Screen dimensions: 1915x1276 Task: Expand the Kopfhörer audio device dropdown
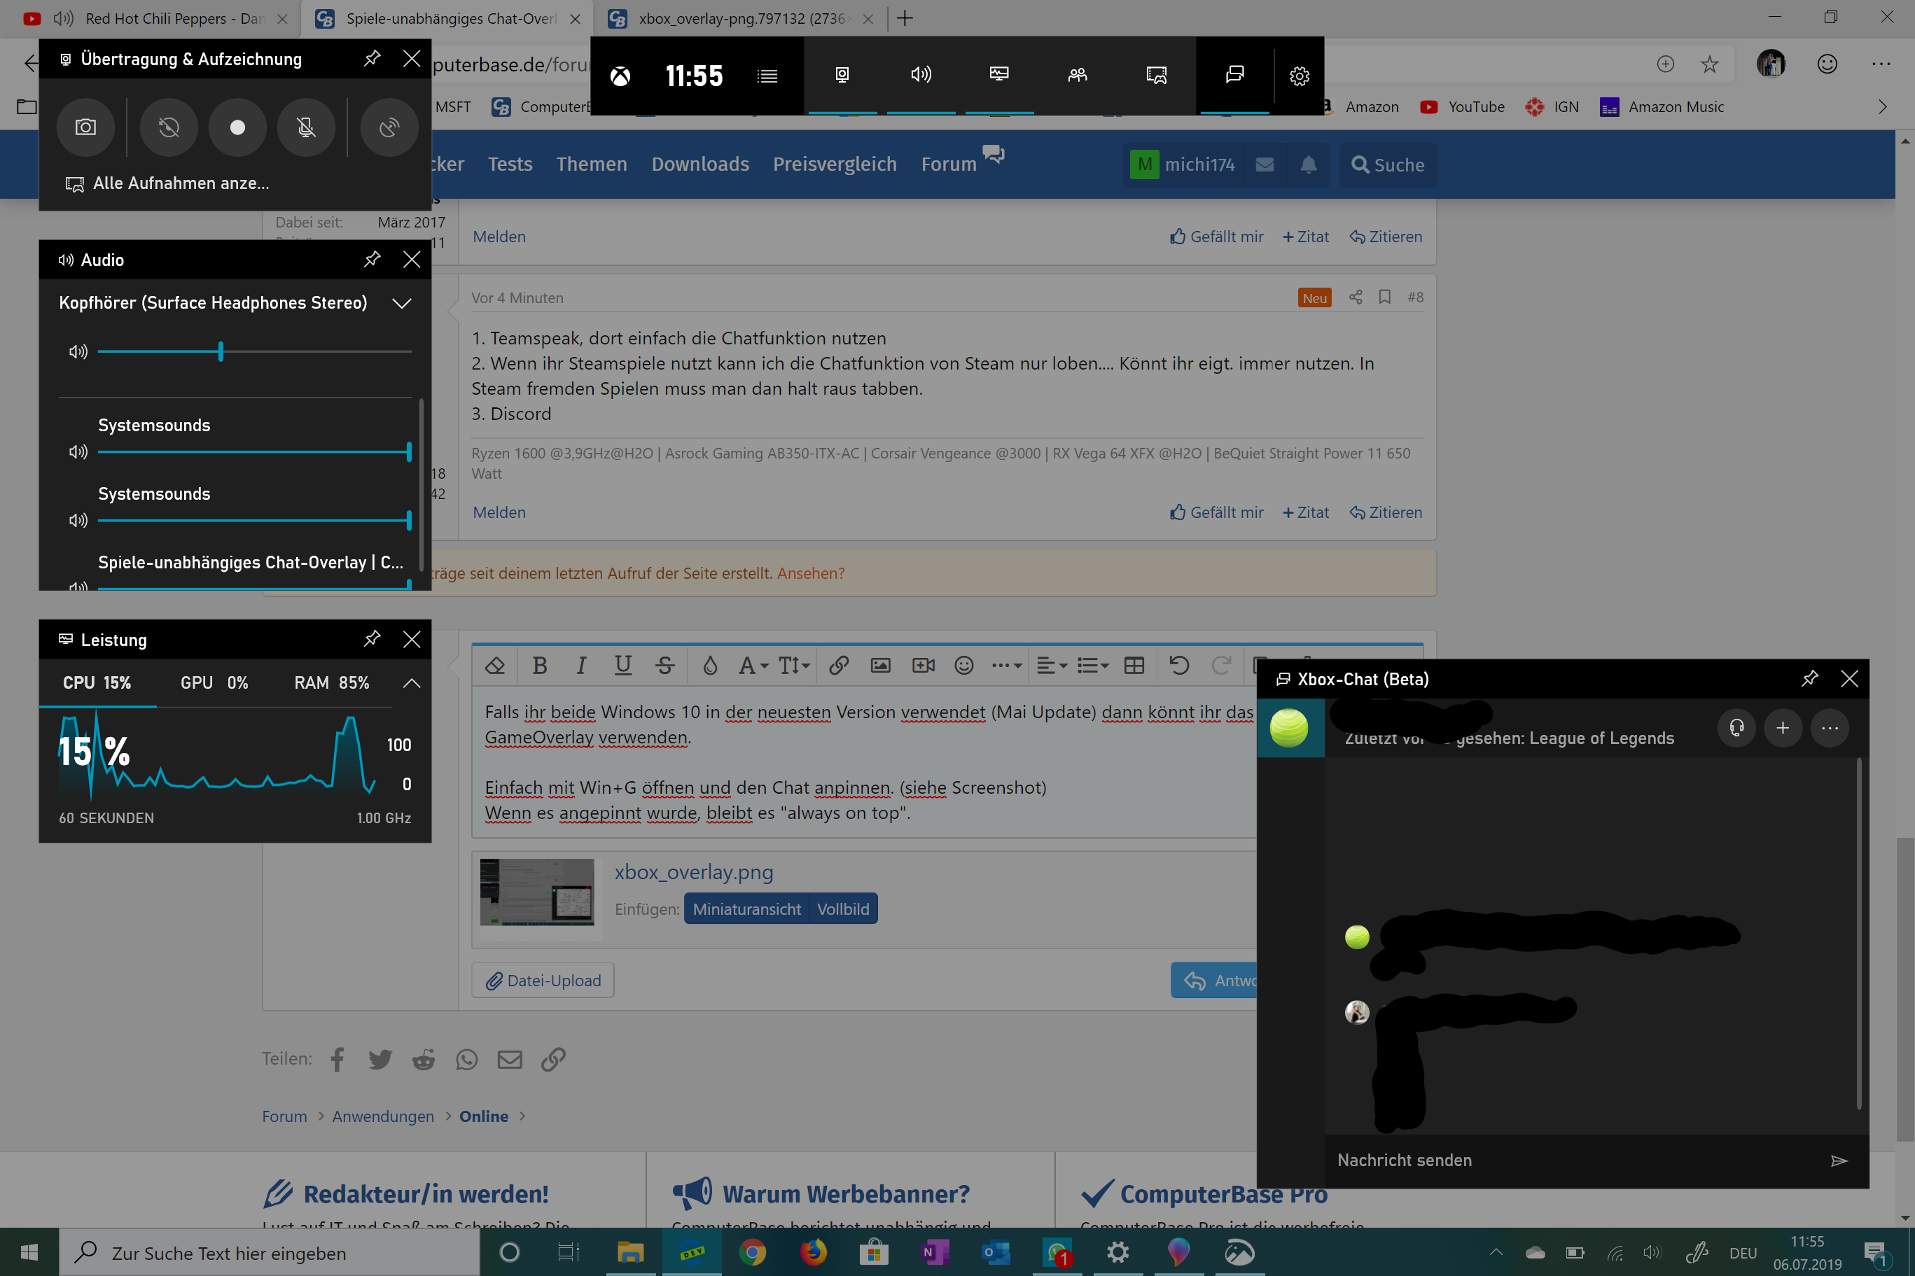point(401,302)
